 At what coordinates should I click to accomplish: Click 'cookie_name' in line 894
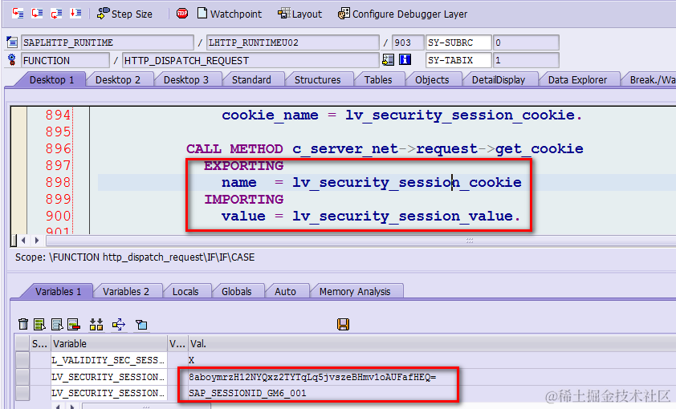tap(270, 115)
